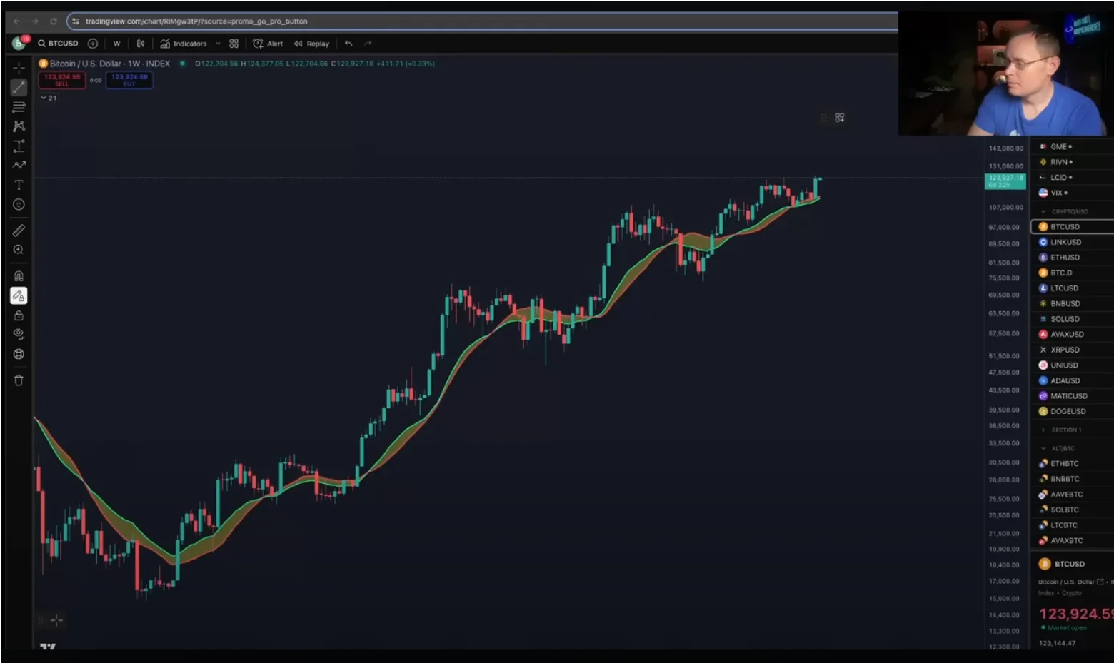Click the zoom in magnifier tool
The height and width of the screenshot is (663, 1114).
tap(19, 250)
